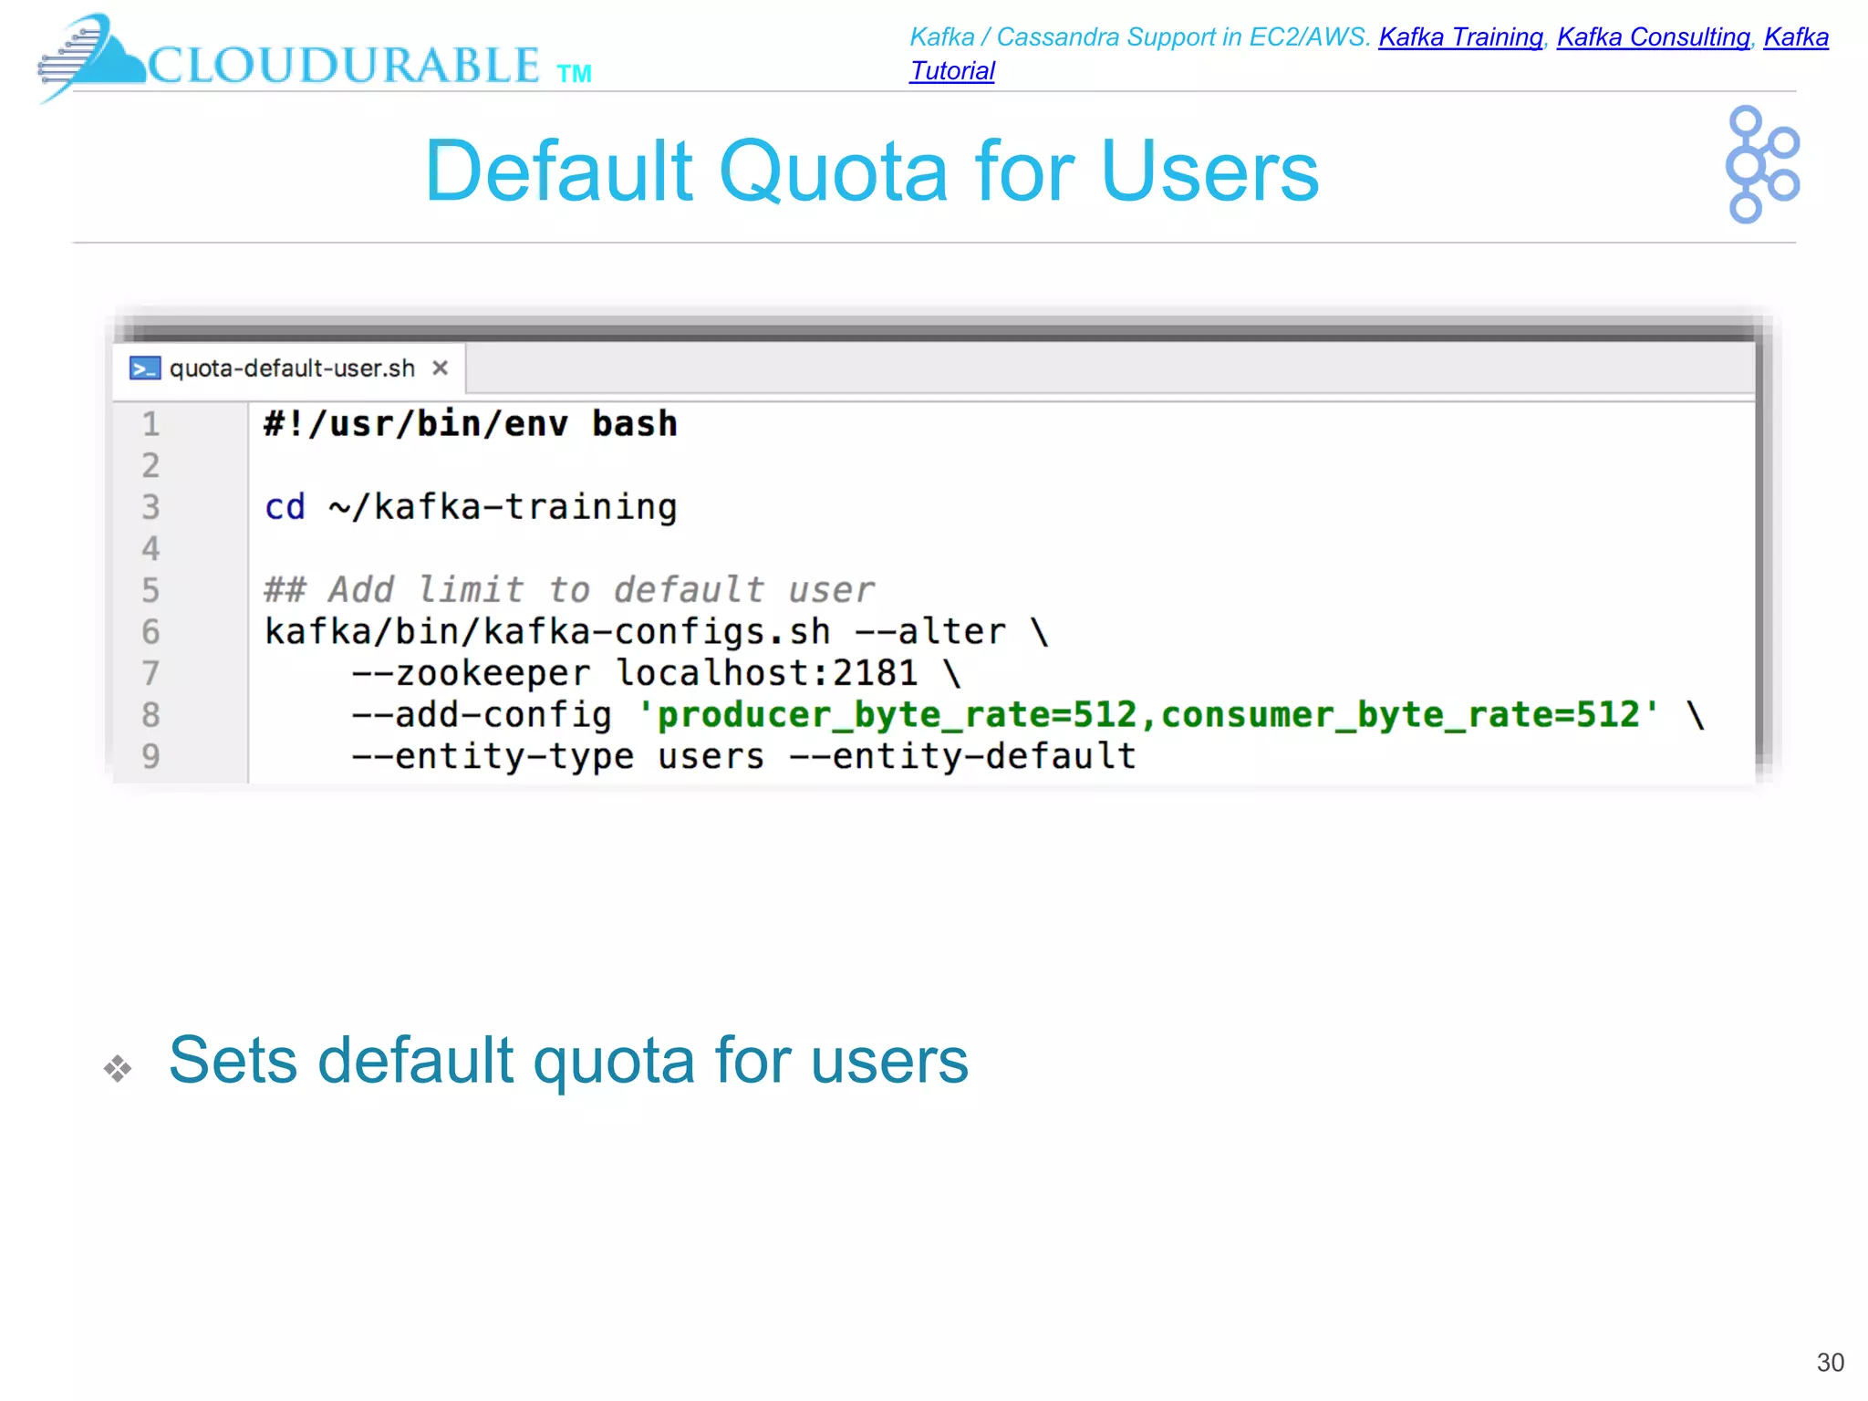Click the shebang line #!/usr/bin/env bash
This screenshot has height=1401, width=1868.
click(x=470, y=424)
